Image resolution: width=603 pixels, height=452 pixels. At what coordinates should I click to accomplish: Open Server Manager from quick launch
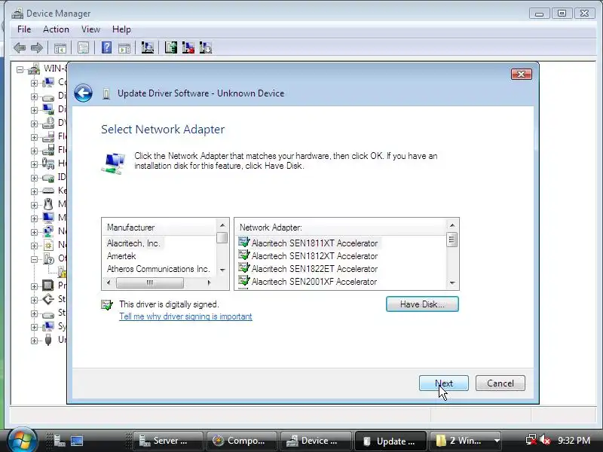pyautogui.click(x=60, y=441)
